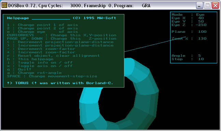The width and height of the screenshot is (221, 131).
Task: Click the 'Toggle axis on / off' help line
Action: pos(40,66)
